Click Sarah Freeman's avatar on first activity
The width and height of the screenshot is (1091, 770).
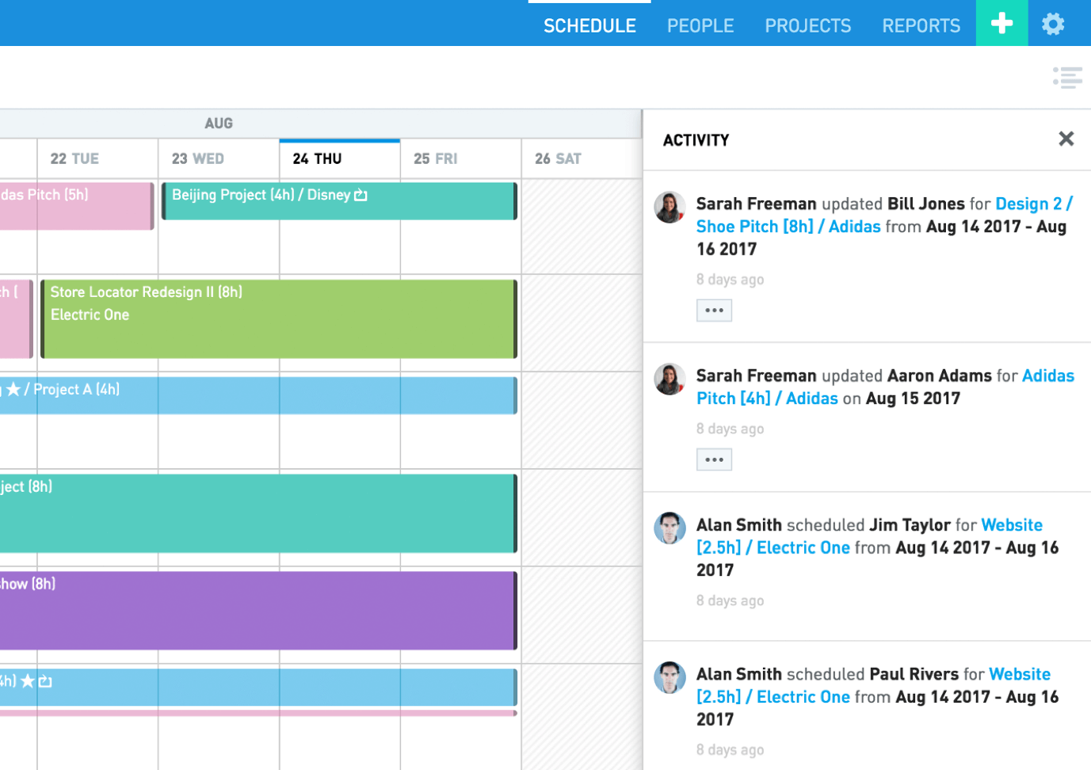point(669,208)
